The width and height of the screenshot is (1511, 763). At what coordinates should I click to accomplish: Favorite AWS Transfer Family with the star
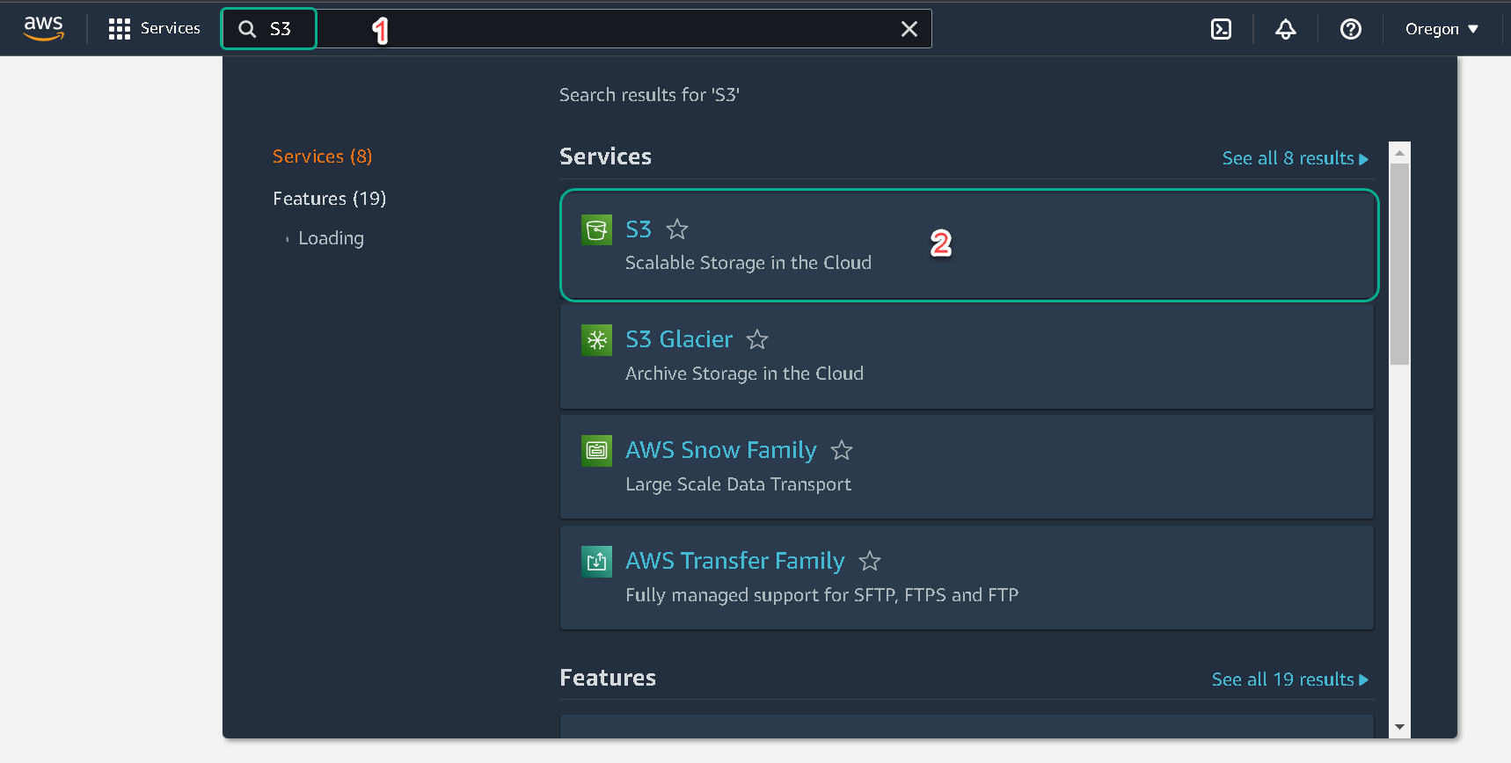pyautogui.click(x=870, y=561)
